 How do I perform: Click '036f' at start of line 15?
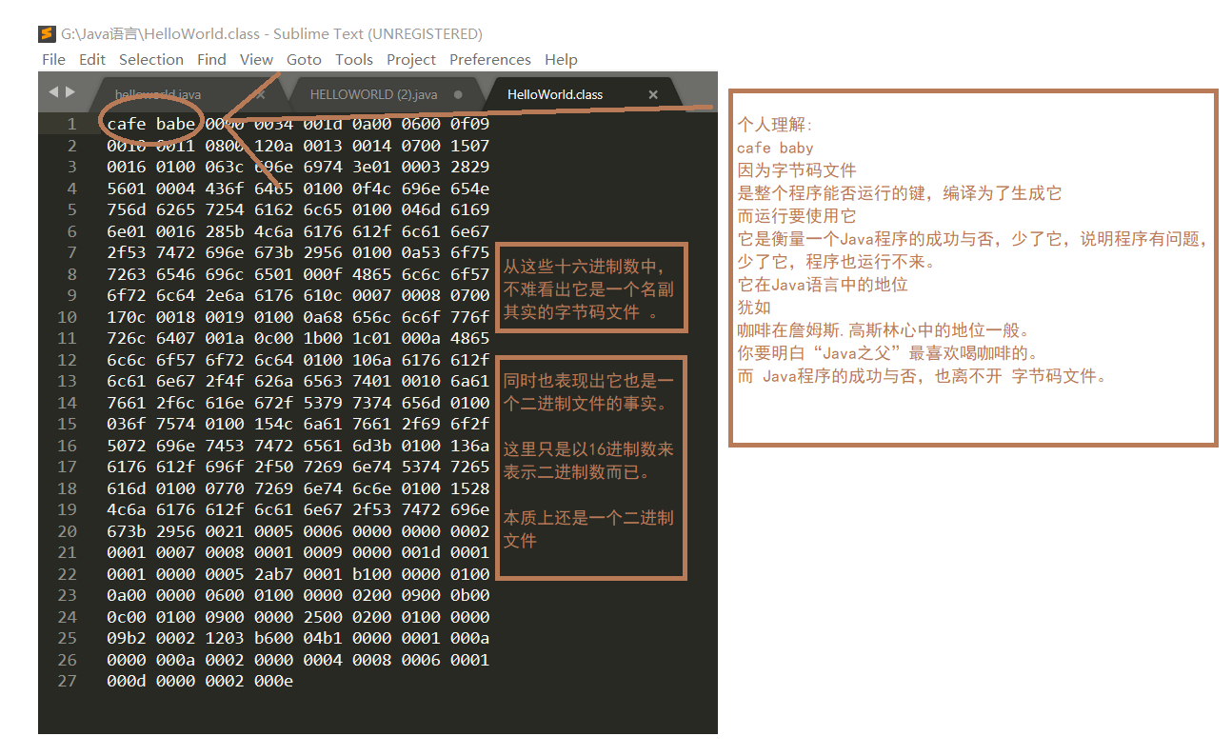(x=127, y=424)
